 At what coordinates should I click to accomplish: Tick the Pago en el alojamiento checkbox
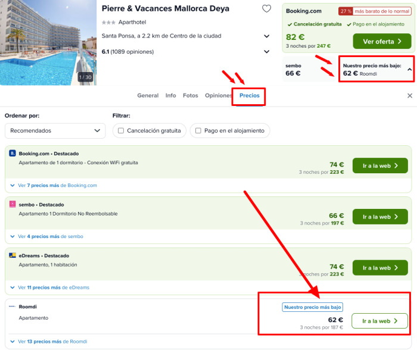point(198,130)
